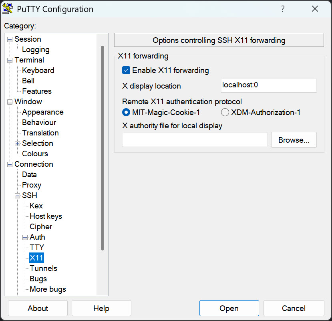The width and height of the screenshot is (332, 321).
Task: Disable the Enable X11 forwarding checkbox
Action: (x=126, y=71)
